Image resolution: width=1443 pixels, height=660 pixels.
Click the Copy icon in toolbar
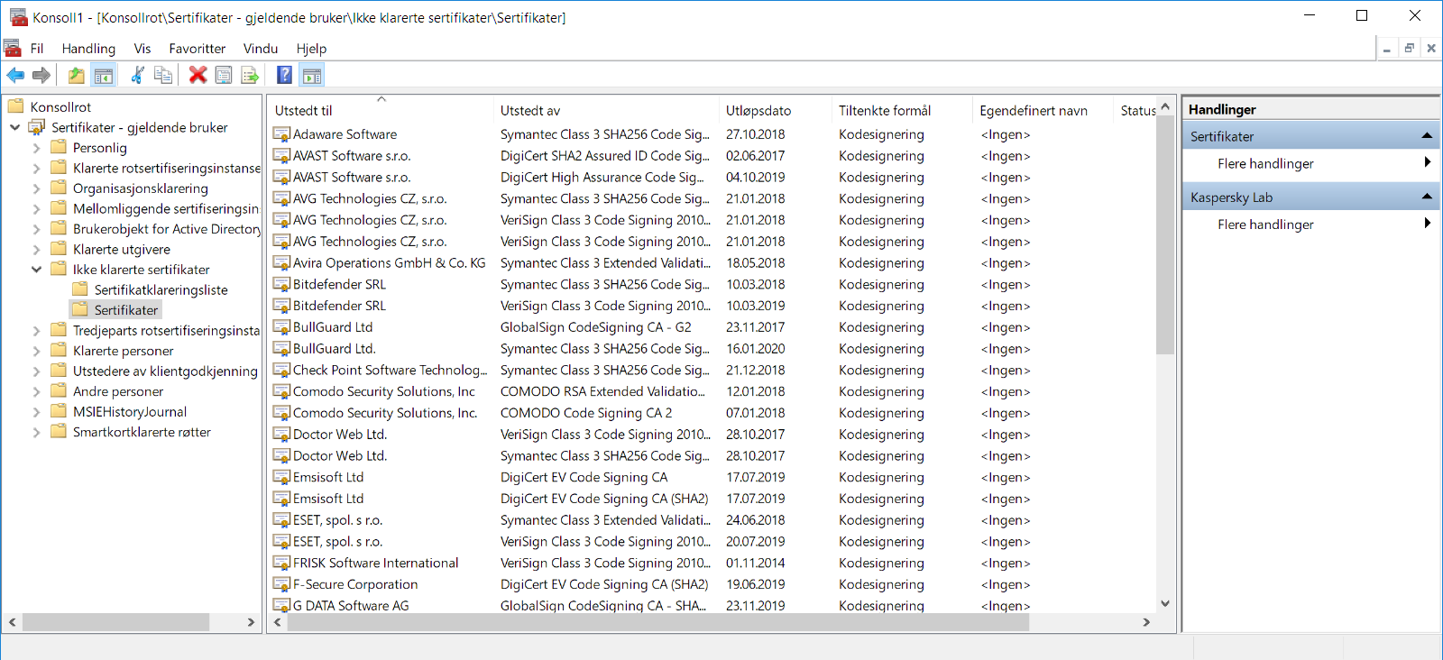coord(163,76)
